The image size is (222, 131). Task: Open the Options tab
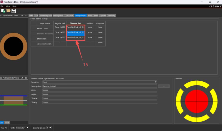pos(103,16)
